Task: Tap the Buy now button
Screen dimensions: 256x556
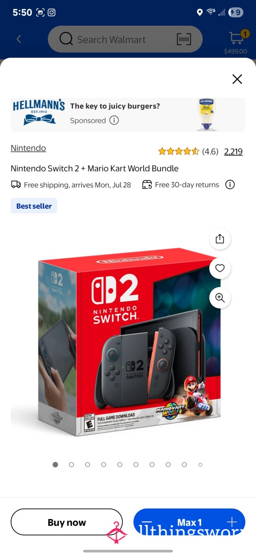Action: click(x=67, y=522)
